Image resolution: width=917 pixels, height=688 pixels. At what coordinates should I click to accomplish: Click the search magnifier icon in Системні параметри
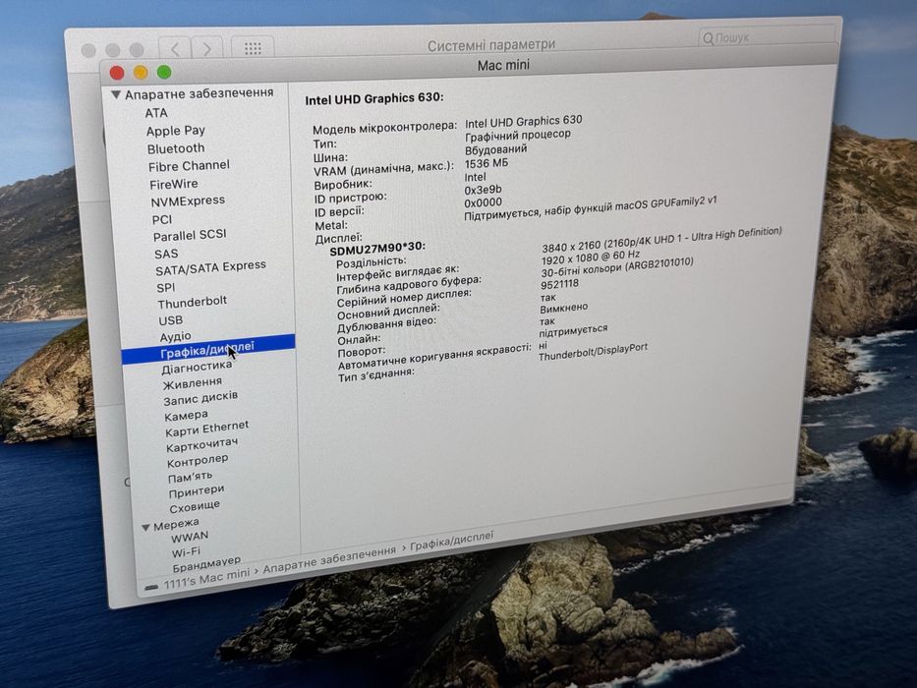click(x=709, y=39)
